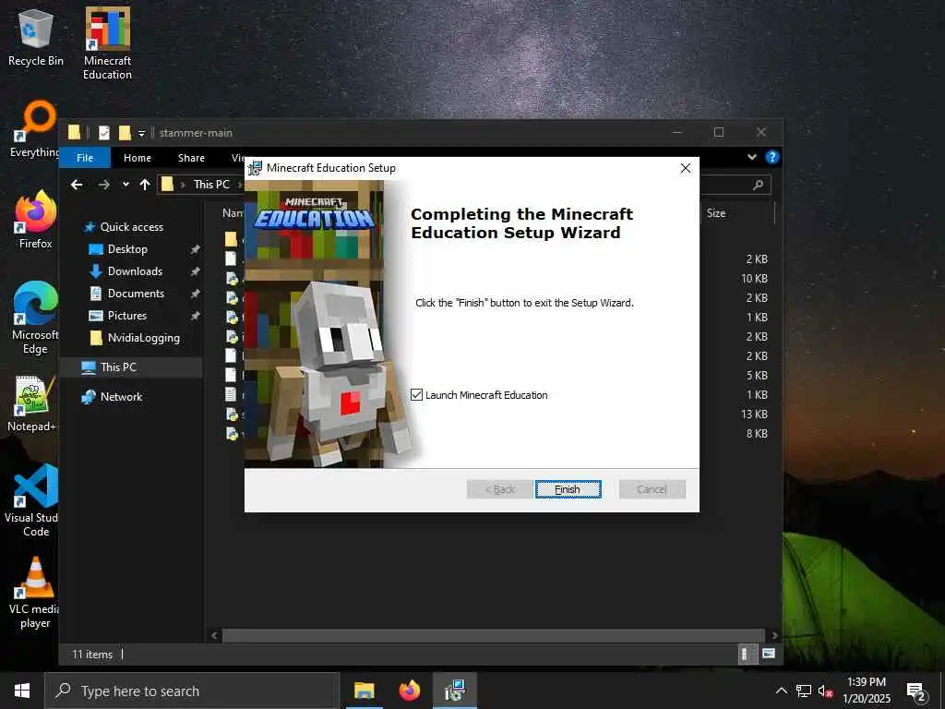Open Windows Start menu
Viewport: 945px width, 709px height.
[22, 691]
